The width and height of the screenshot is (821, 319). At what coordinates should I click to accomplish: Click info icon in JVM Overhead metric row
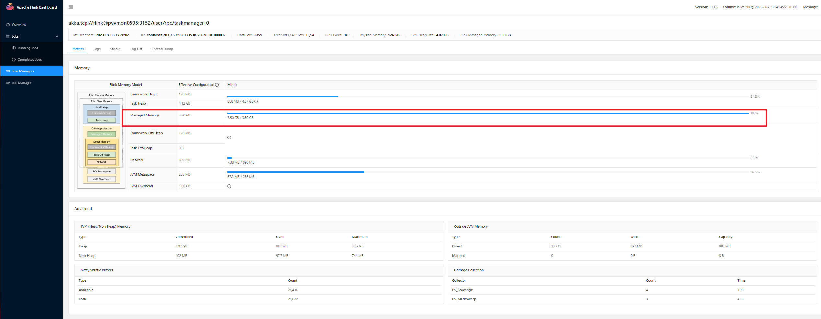point(229,186)
